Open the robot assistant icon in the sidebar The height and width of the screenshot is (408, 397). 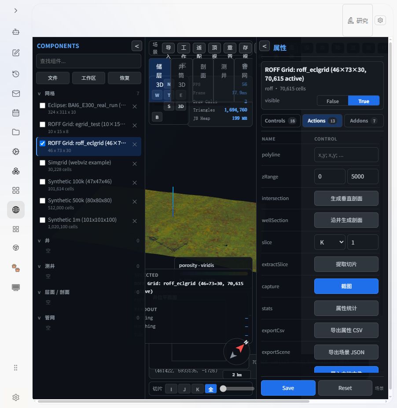[x=16, y=32]
